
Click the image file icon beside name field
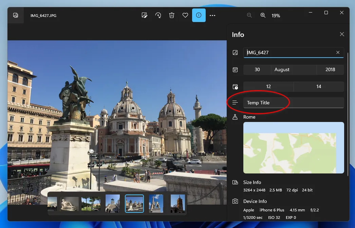235,53
